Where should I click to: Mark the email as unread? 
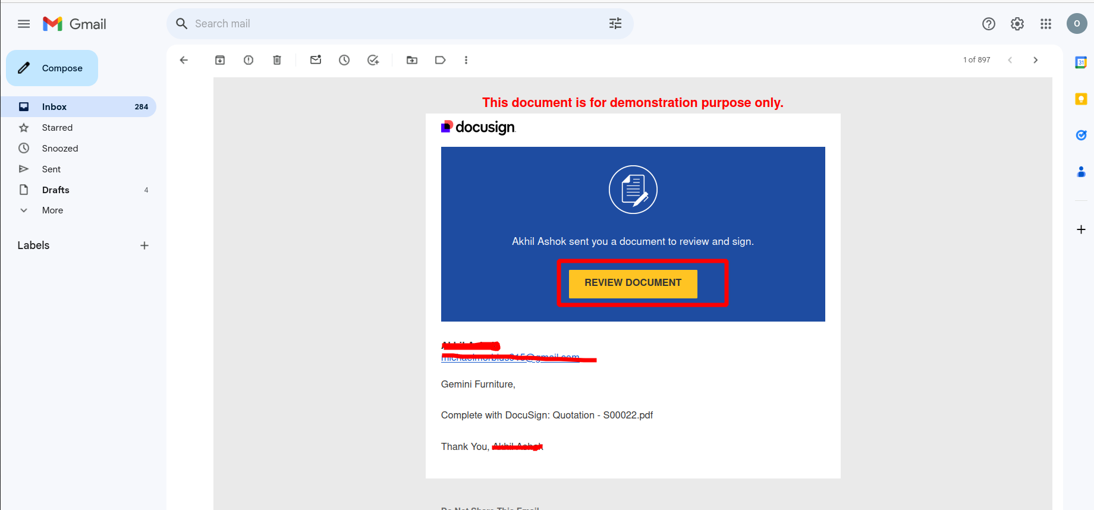[316, 60]
